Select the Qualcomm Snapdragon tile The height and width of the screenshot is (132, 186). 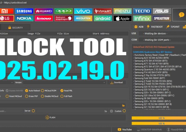[x=64, y=18]
